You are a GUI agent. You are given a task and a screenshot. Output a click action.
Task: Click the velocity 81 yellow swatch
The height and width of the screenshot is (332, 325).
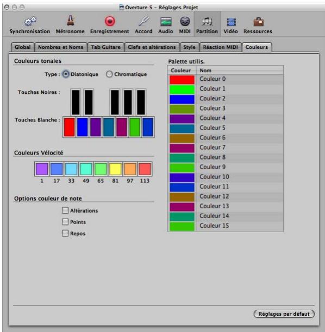115,169
